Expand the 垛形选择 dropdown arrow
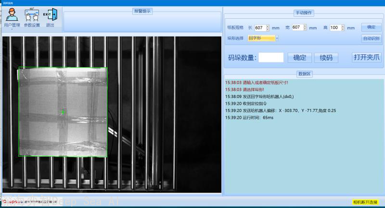This screenshot has width=385, height=208. [277, 38]
